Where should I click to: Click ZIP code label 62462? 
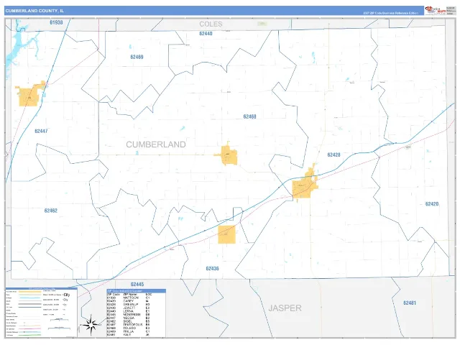pos(51,211)
